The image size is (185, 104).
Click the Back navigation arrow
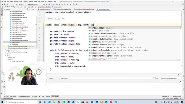10,4
